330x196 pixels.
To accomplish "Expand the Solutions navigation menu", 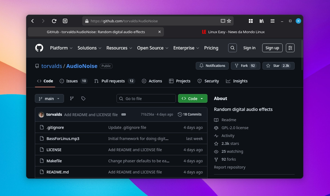I will (x=89, y=48).
